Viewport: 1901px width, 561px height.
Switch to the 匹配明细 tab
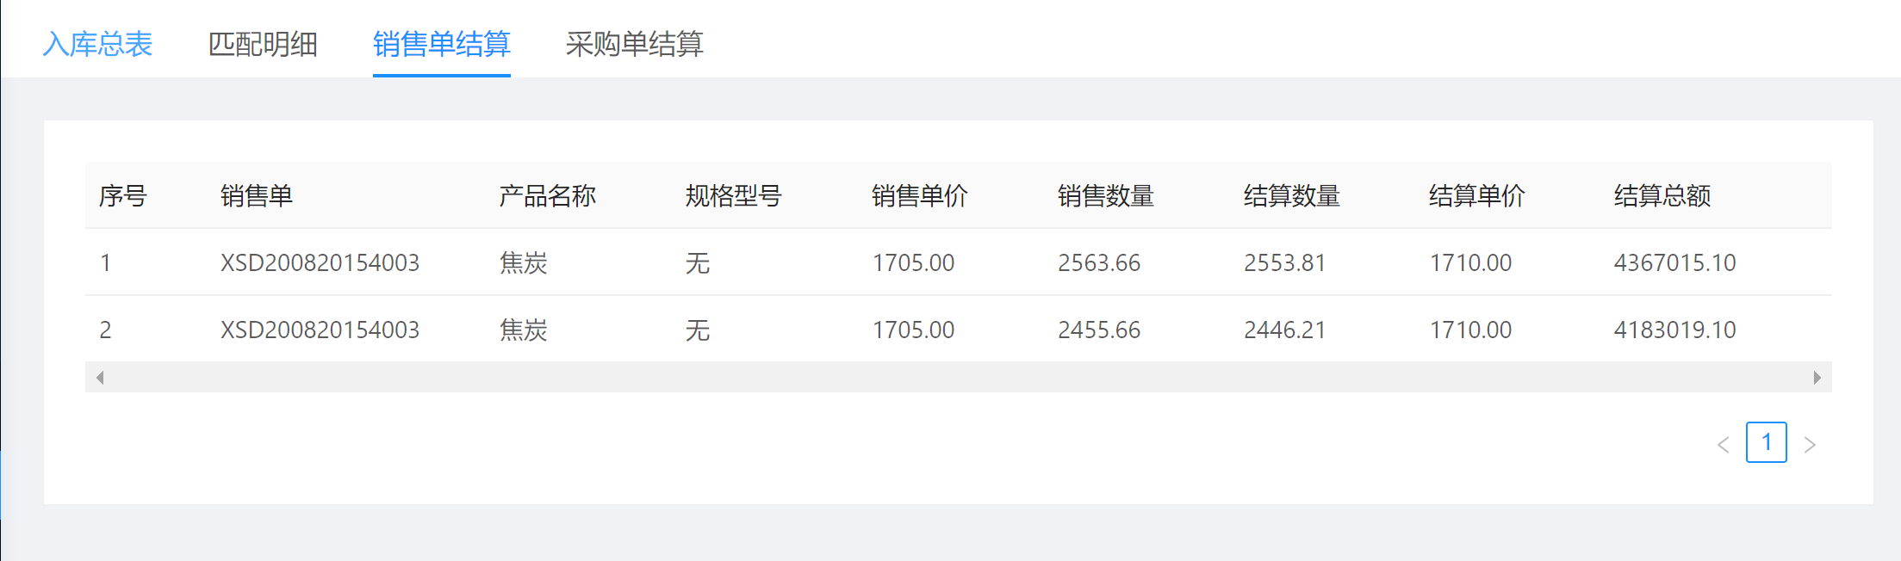[x=263, y=44]
